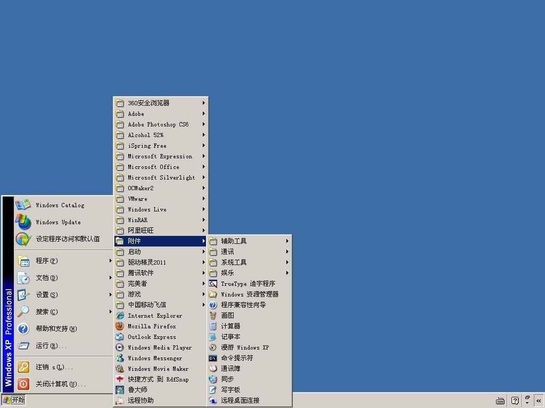Open the 画图 paint icon
The width and height of the screenshot is (545, 408).
pyautogui.click(x=213, y=316)
